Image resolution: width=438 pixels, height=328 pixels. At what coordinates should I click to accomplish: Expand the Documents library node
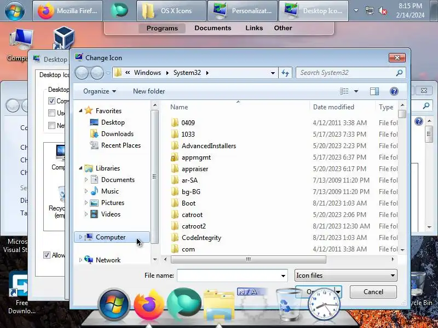click(x=86, y=180)
